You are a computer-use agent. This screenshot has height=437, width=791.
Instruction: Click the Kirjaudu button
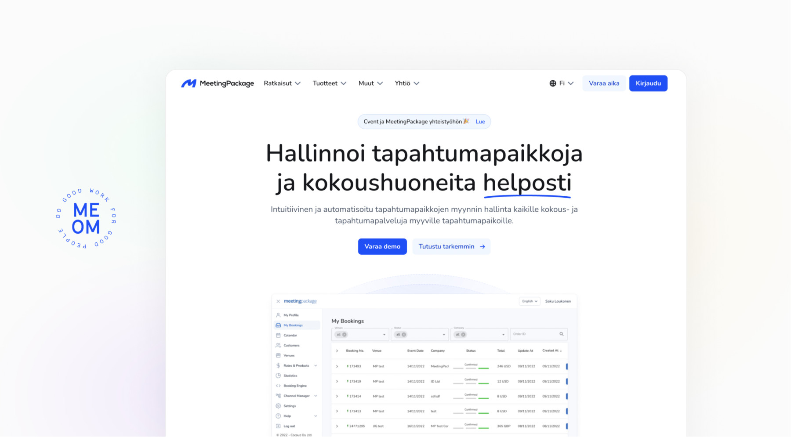pos(648,83)
